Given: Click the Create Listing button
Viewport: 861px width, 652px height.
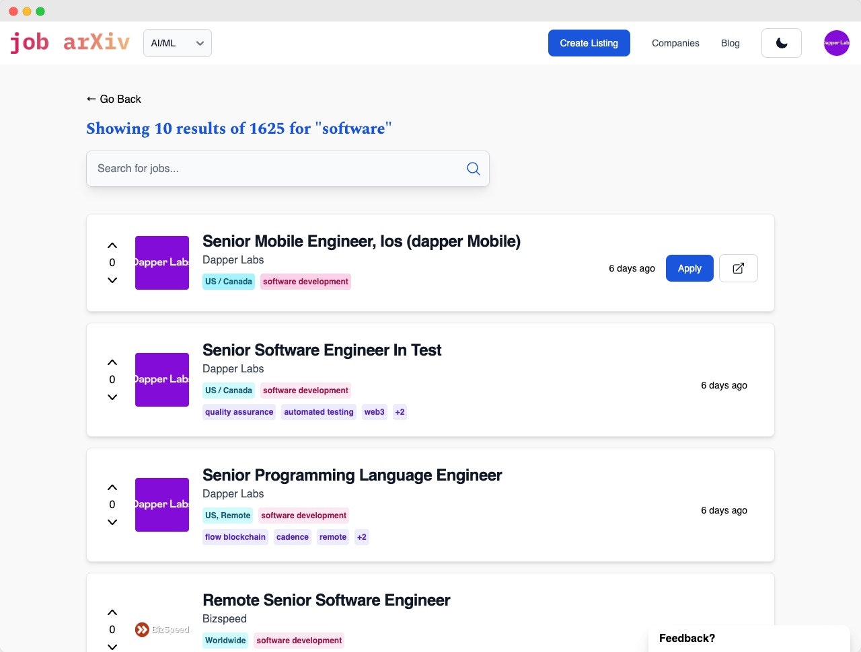Looking at the screenshot, I should click(589, 43).
